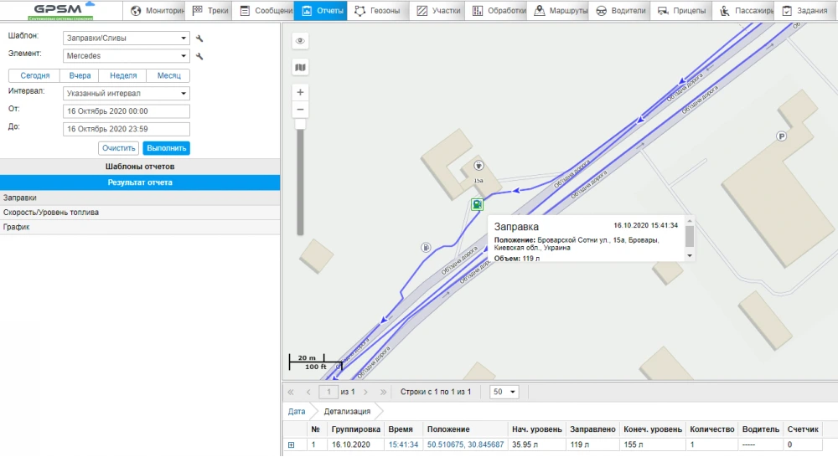Image resolution: width=838 pixels, height=457 pixels.
Task: Open the Треки tab
Action: coord(209,11)
